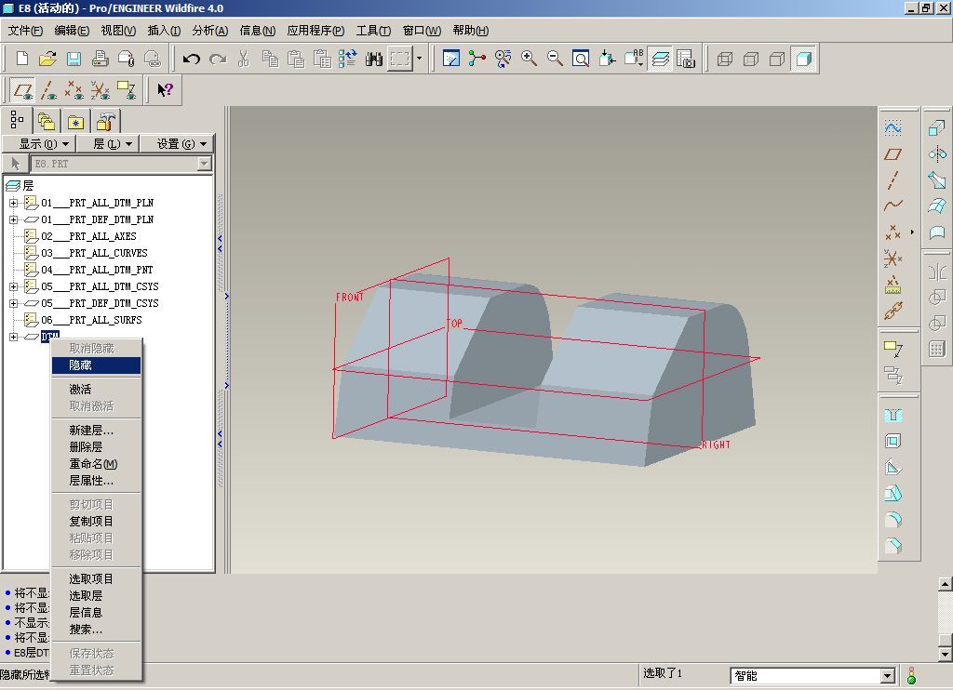This screenshot has width=953, height=690.
Task: Toggle datum axes display
Action: (x=49, y=90)
